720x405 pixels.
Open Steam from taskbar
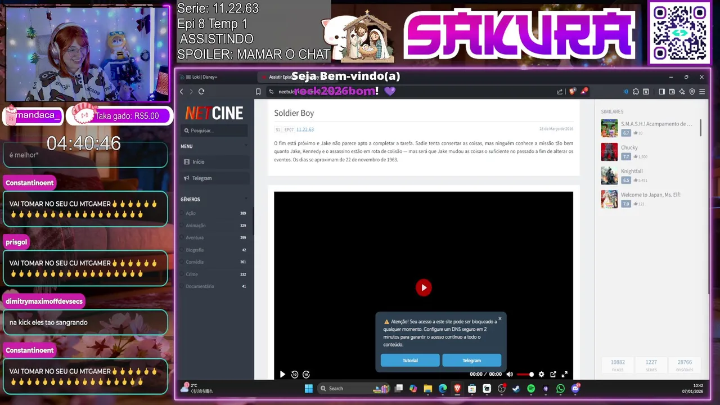coord(516,388)
